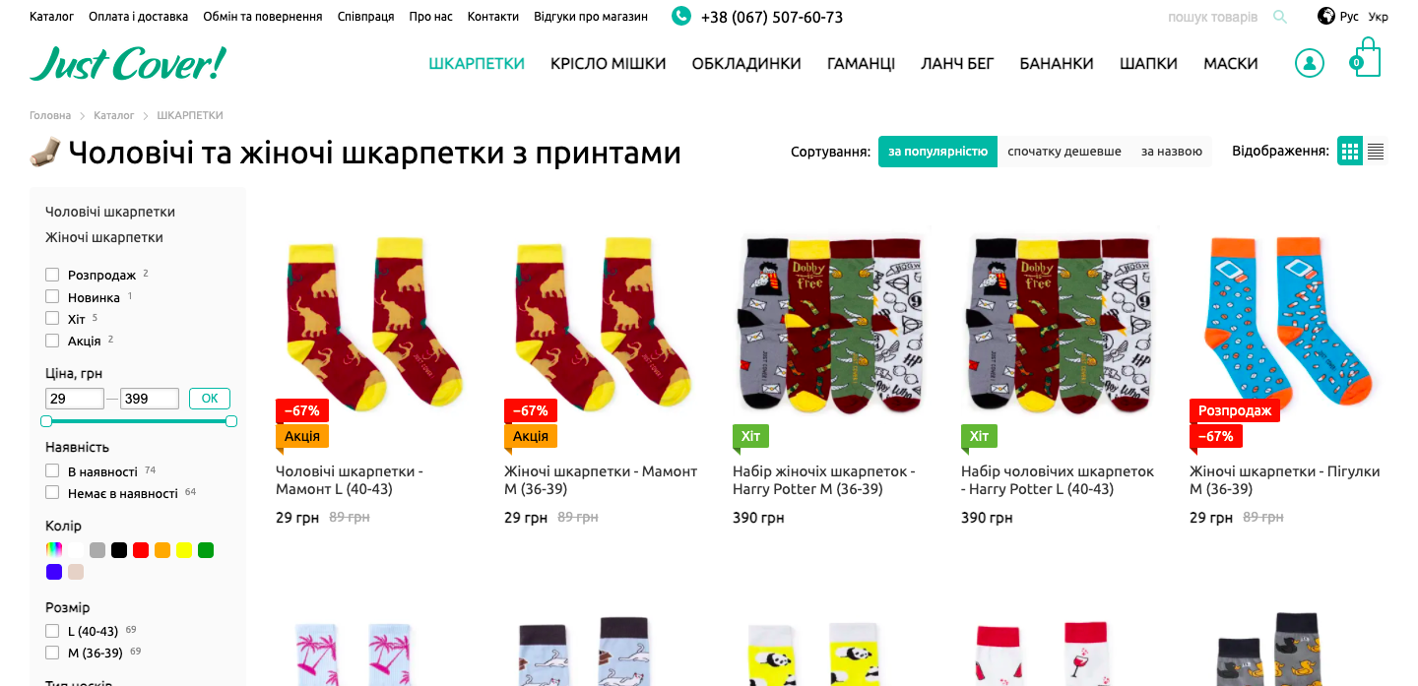Click the green phone call icon
The image size is (1418, 686).
click(x=681, y=17)
